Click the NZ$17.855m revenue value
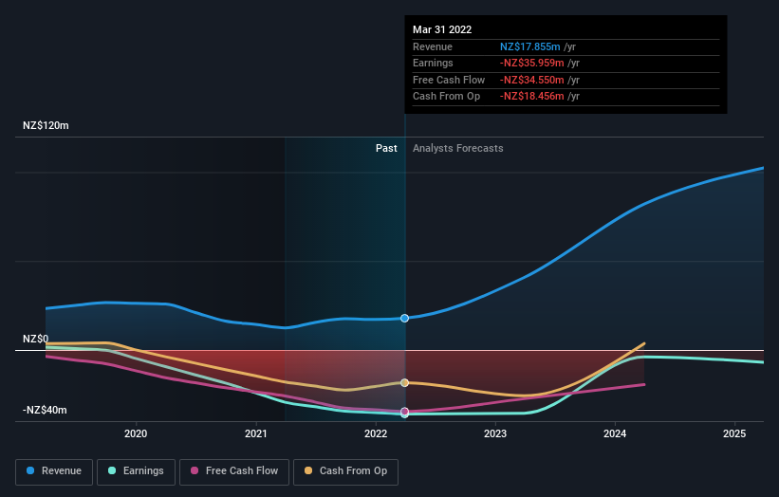This screenshot has height=497, width=779. coord(530,46)
